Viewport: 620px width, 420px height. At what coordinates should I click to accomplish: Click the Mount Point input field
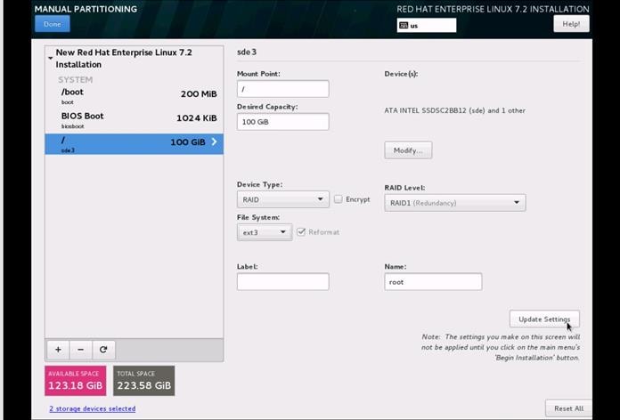[282, 89]
